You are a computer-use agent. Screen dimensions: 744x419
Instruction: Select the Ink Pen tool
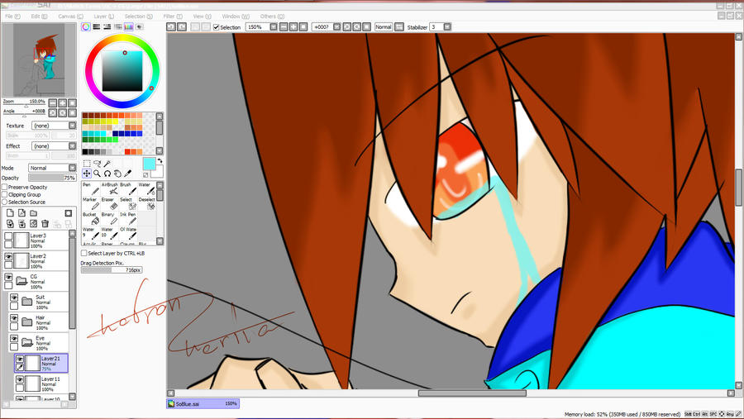coord(128,218)
